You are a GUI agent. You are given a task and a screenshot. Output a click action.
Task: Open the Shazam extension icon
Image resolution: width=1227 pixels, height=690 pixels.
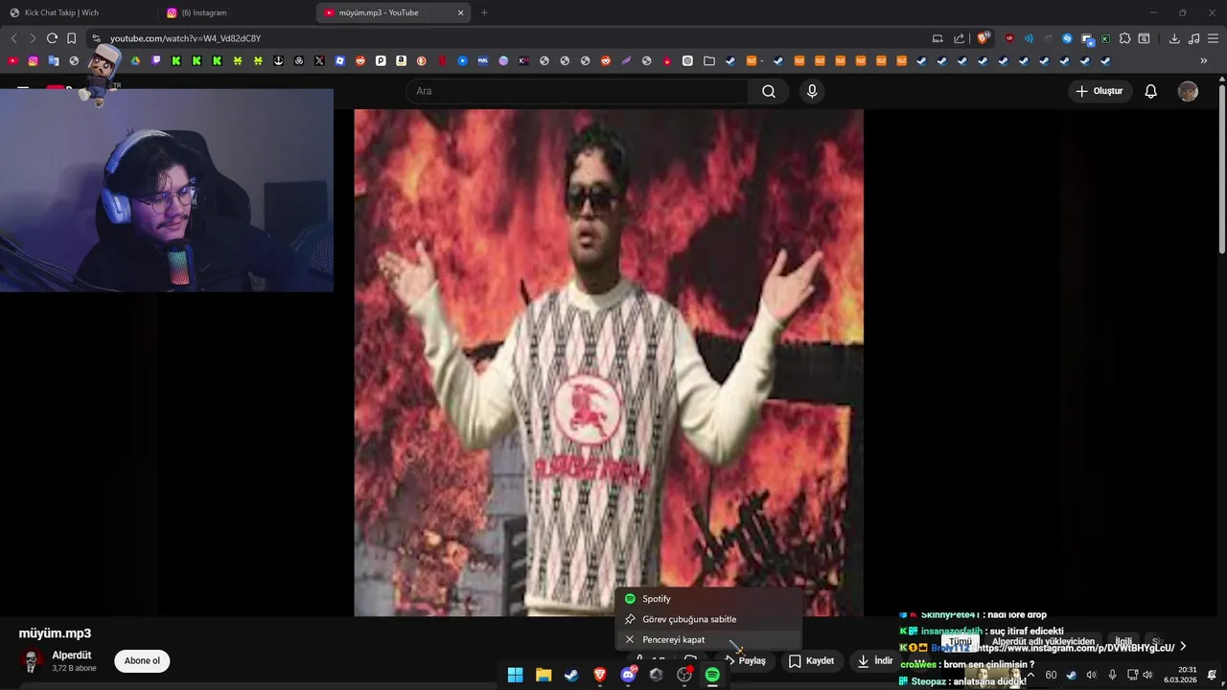(x=1067, y=38)
